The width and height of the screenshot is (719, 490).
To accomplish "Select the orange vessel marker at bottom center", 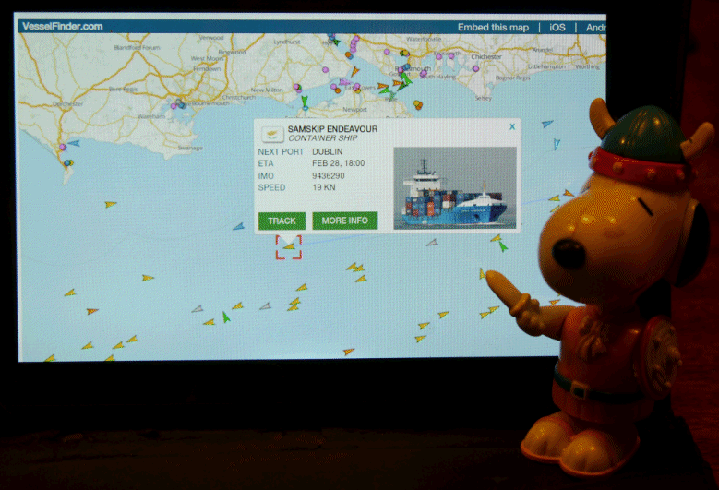I will [348, 352].
